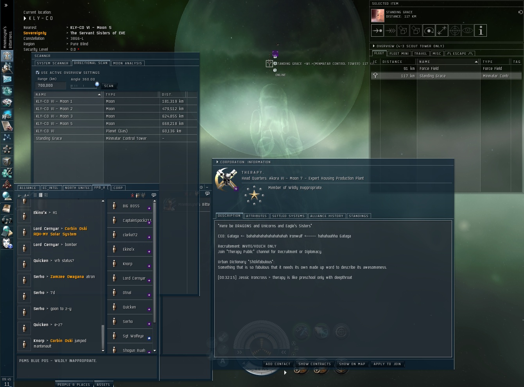
Task: Toggle the Look At eye icon
Action: pos(468,30)
